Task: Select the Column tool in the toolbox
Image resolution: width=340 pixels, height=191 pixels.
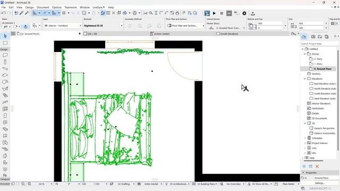Action: tap(5, 62)
